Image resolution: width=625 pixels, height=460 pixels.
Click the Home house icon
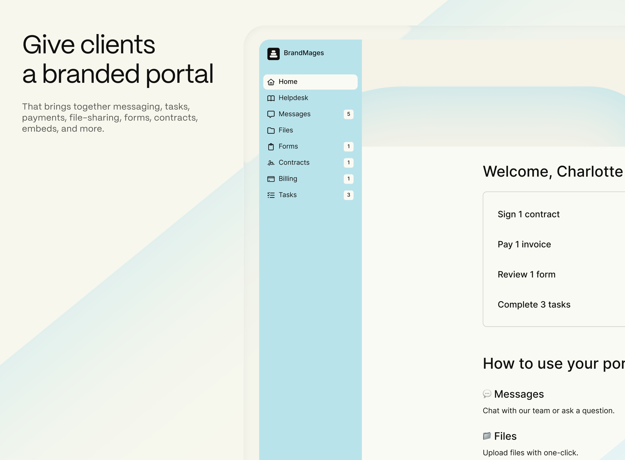click(x=271, y=82)
